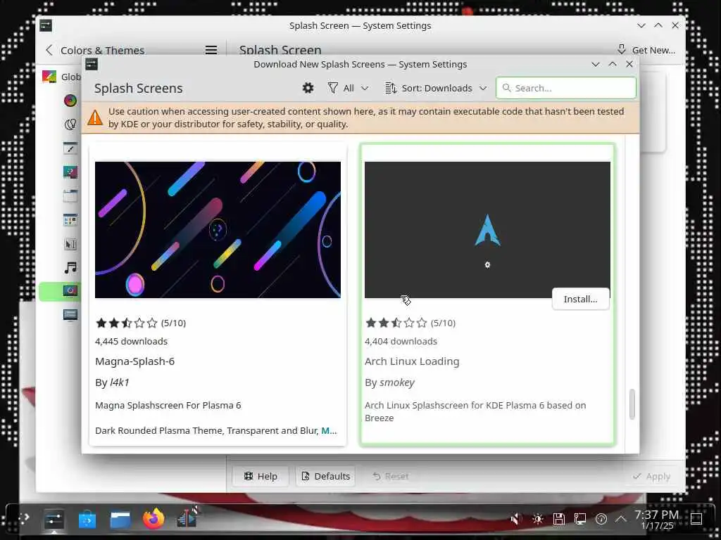Image resolution: width=721 pixels, height=540 pixels.
Task: Open Icons settings in sidebar
Action: [x=70, y=220]
